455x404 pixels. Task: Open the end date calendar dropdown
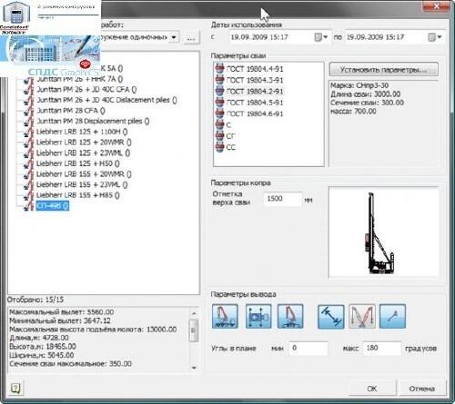click(435, 37)
